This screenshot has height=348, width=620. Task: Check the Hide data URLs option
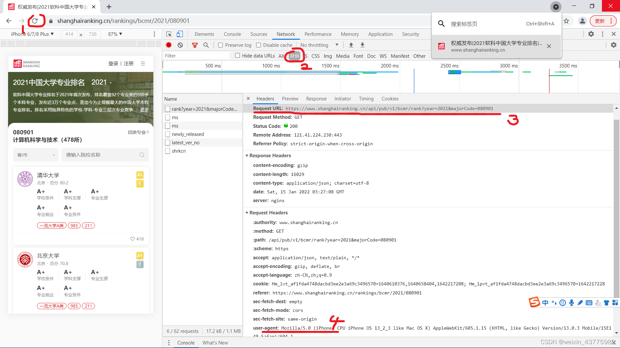237,56
